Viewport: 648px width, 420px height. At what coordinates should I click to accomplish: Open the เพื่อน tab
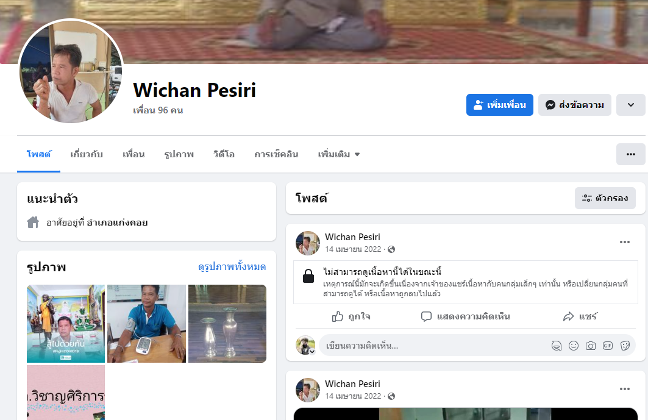point(134,154)
